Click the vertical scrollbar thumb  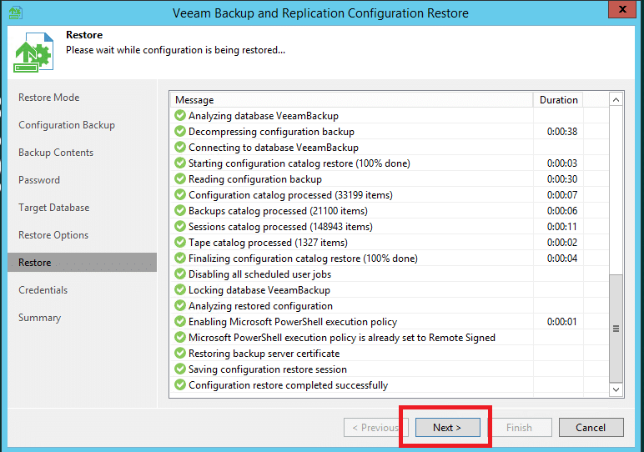click(x=616, y=329)
